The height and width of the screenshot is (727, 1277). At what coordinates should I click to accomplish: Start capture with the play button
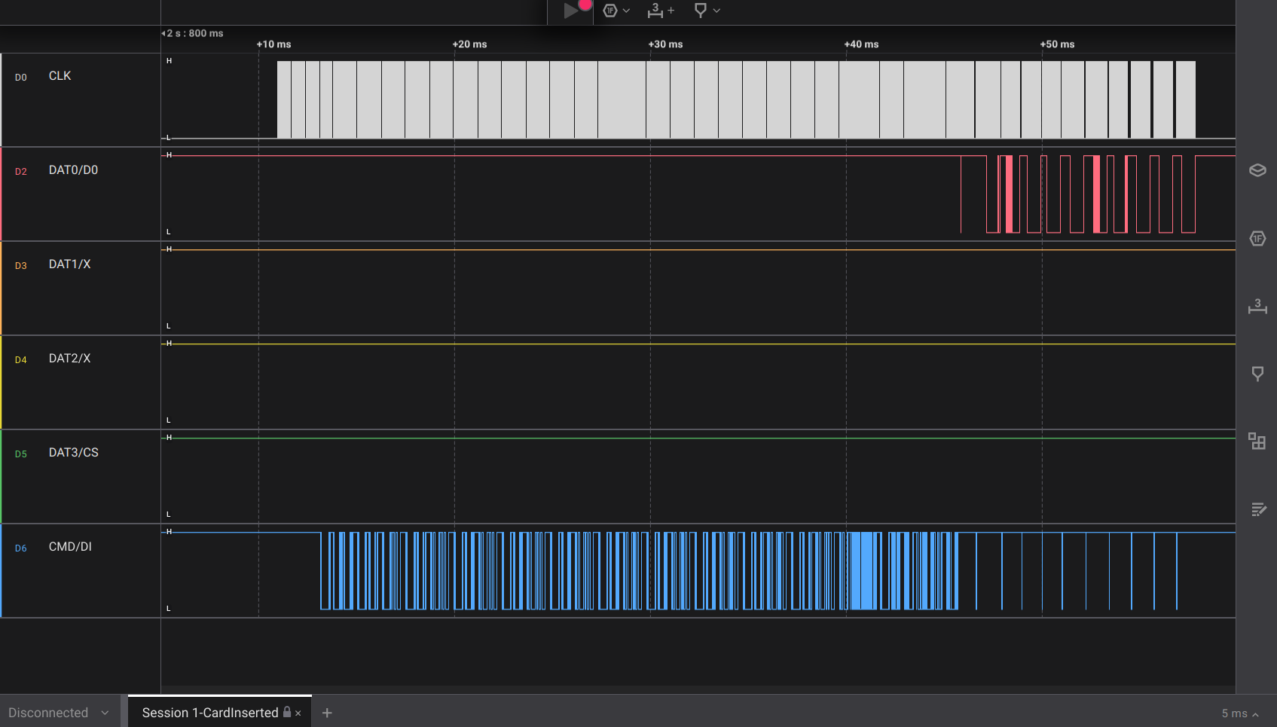click(571, 11)
